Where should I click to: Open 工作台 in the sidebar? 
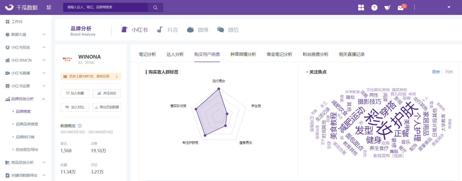(x=17, y=22)
